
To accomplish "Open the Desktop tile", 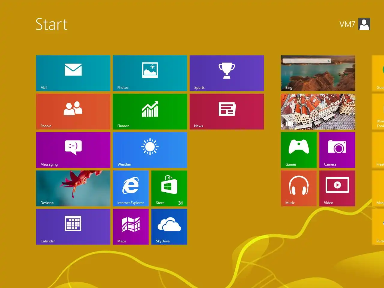I will point(73,188).
